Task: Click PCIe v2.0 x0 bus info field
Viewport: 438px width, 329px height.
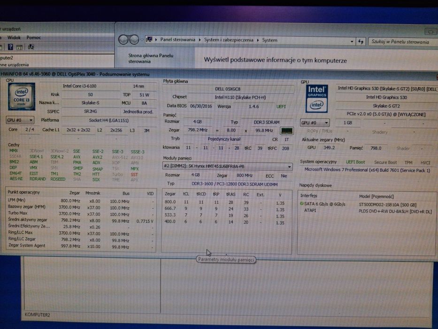Action: pyautogui.click(x=386, y=114)
